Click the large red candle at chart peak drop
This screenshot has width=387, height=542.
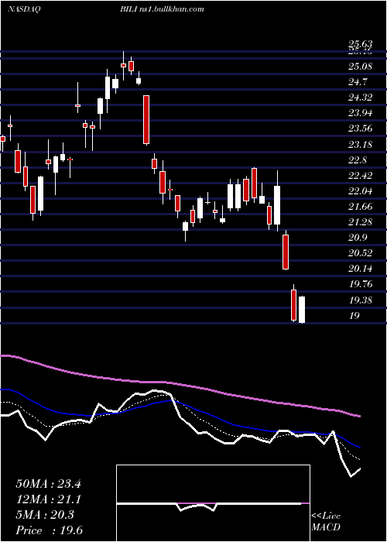146,119
